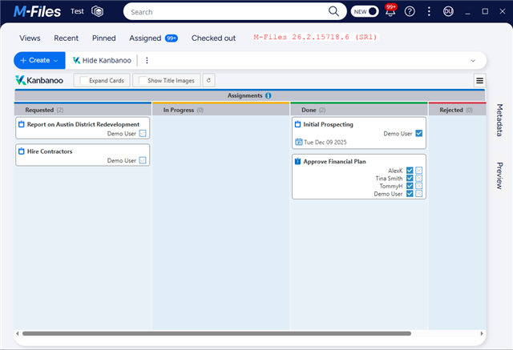
Task: Enable the Expand Cards checkbox
Action: click(83, 80)
